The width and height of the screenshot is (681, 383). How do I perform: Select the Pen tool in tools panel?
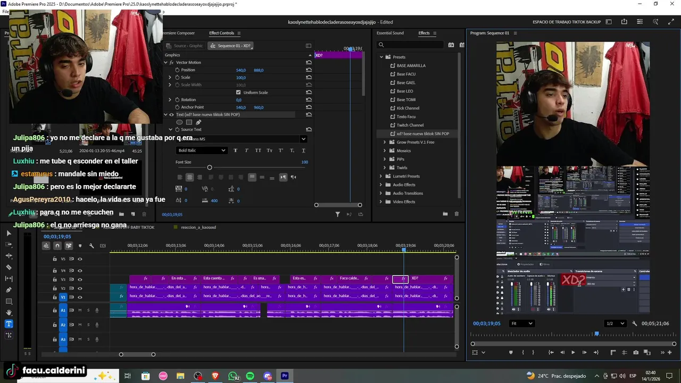[x=9, y=290]
